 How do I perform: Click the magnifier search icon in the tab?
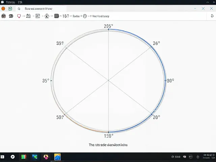click(19, 9)
